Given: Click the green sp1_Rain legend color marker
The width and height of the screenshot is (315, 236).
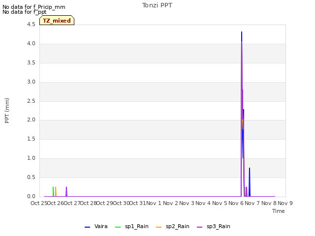Looking at the screenshot, I should tap(118, 227).
